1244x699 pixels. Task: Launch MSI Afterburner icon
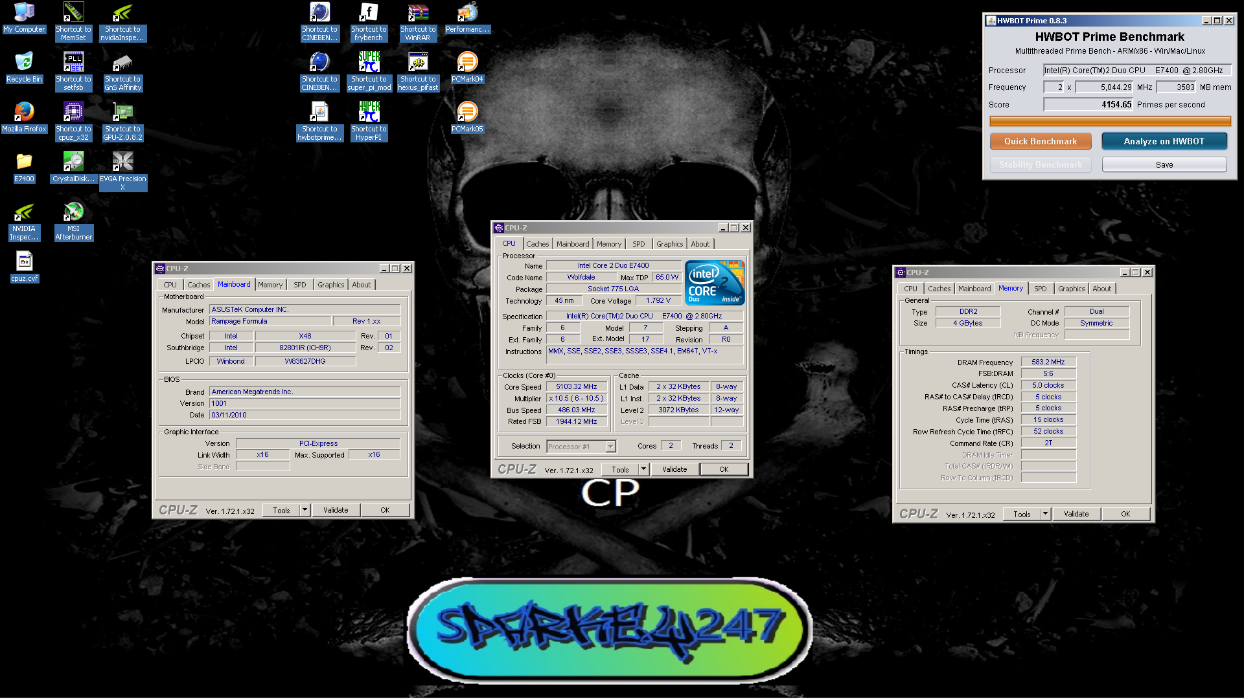(x=73, y=221)
